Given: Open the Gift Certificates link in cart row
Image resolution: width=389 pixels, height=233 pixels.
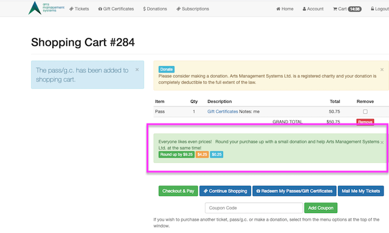Looking at the screenshot, I should pyautogui.click(x=222, y=111).
